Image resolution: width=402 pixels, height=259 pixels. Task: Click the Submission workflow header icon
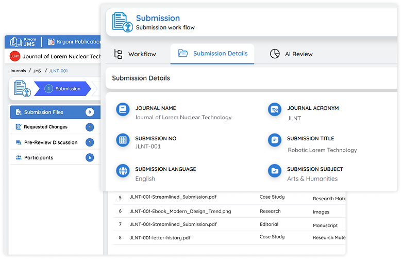coord(121,22)
